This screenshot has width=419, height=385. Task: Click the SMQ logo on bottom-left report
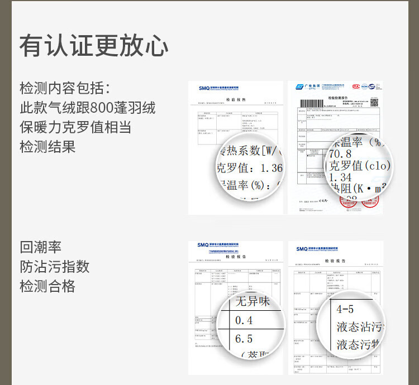tap(203, 246)
